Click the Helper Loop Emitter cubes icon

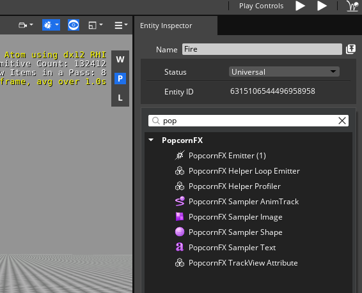click(x=180, y=171)
